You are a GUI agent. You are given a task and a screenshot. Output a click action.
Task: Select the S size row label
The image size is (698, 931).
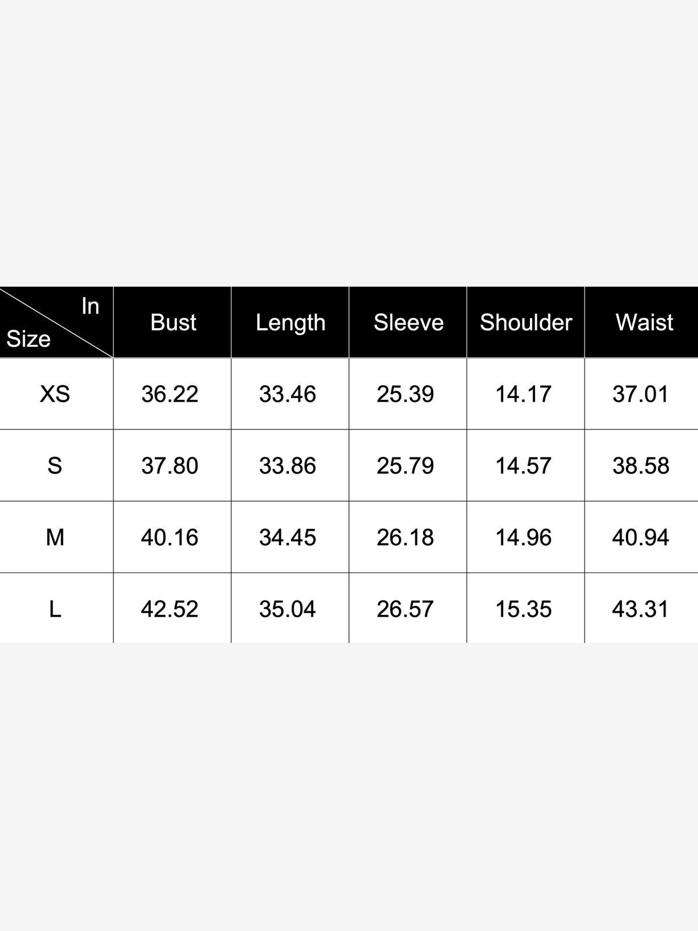tap(55, 465)
